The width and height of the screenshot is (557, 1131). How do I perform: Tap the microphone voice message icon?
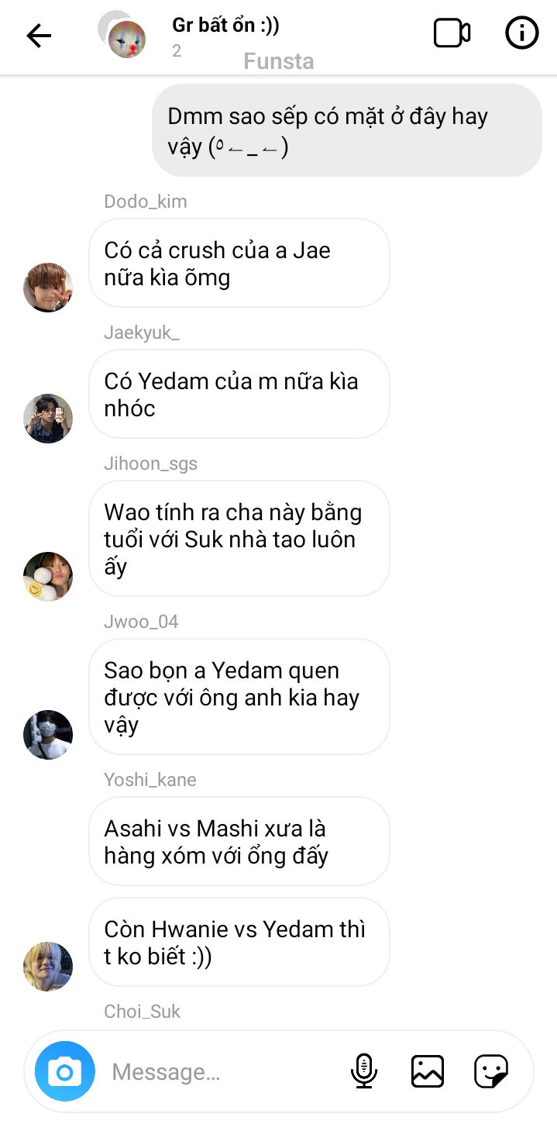click(363, 1071)
